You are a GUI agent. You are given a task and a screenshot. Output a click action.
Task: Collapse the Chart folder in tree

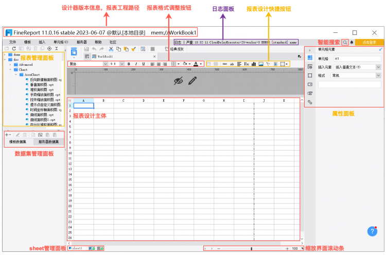(x=10, y=69)
